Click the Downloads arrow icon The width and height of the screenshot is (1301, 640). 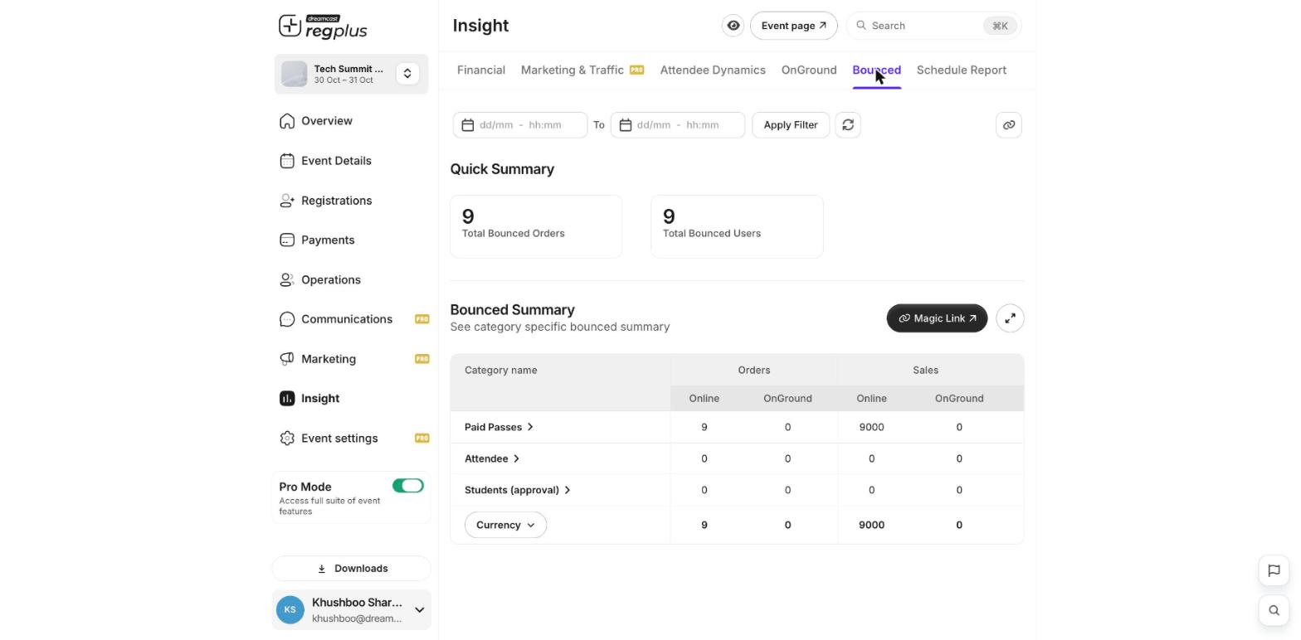pyautogui.click(x=322, y=569)
